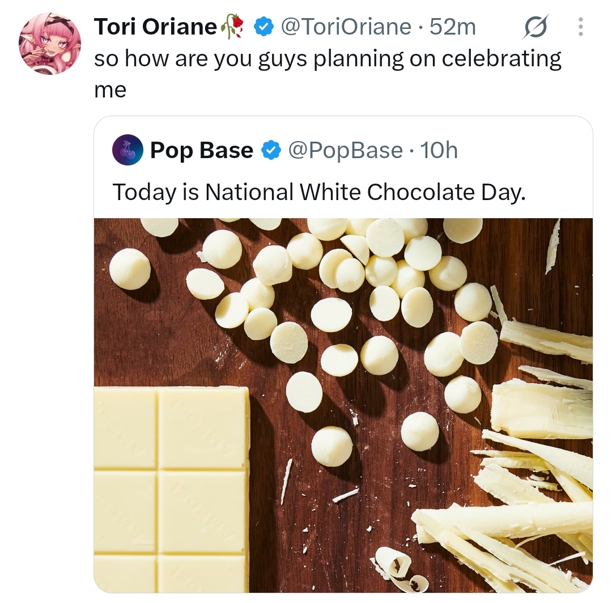This screenshot has height=603, width=612.
Task: Click the wilted rose emoji beside the name
Action: point(232,27)
